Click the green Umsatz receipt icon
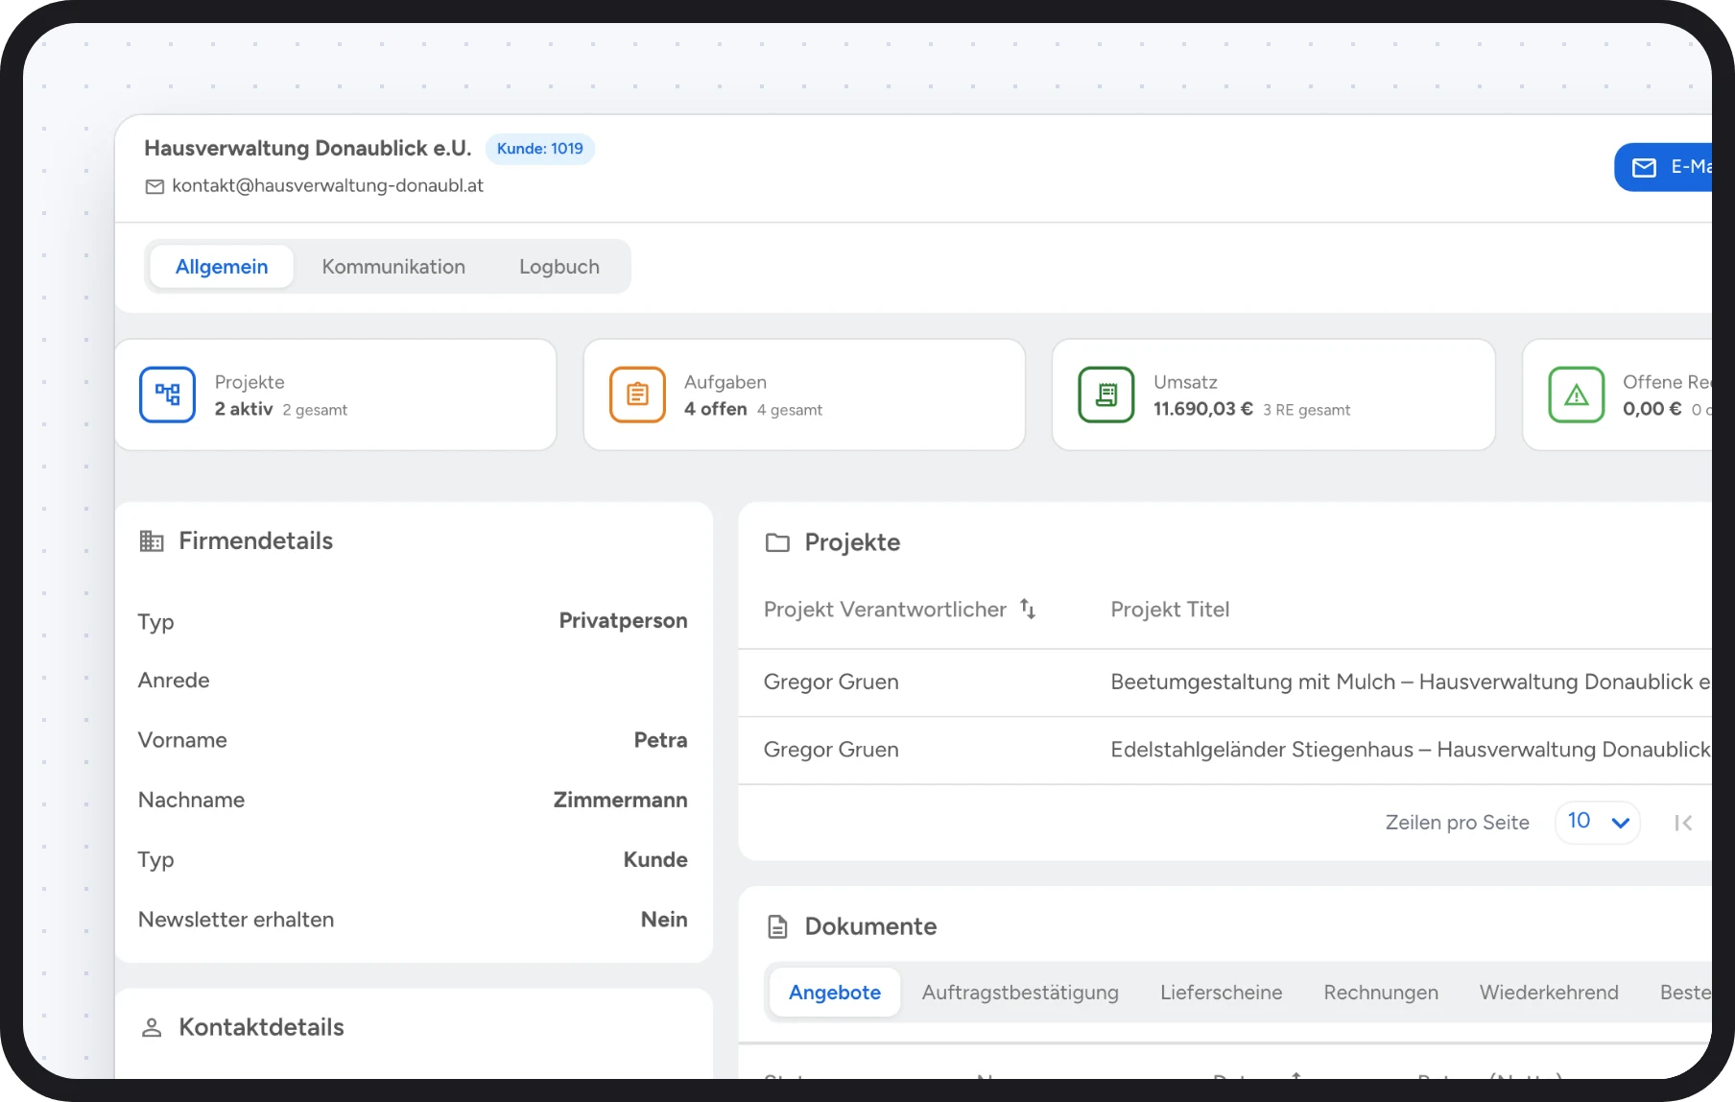 click(1106, 395)
